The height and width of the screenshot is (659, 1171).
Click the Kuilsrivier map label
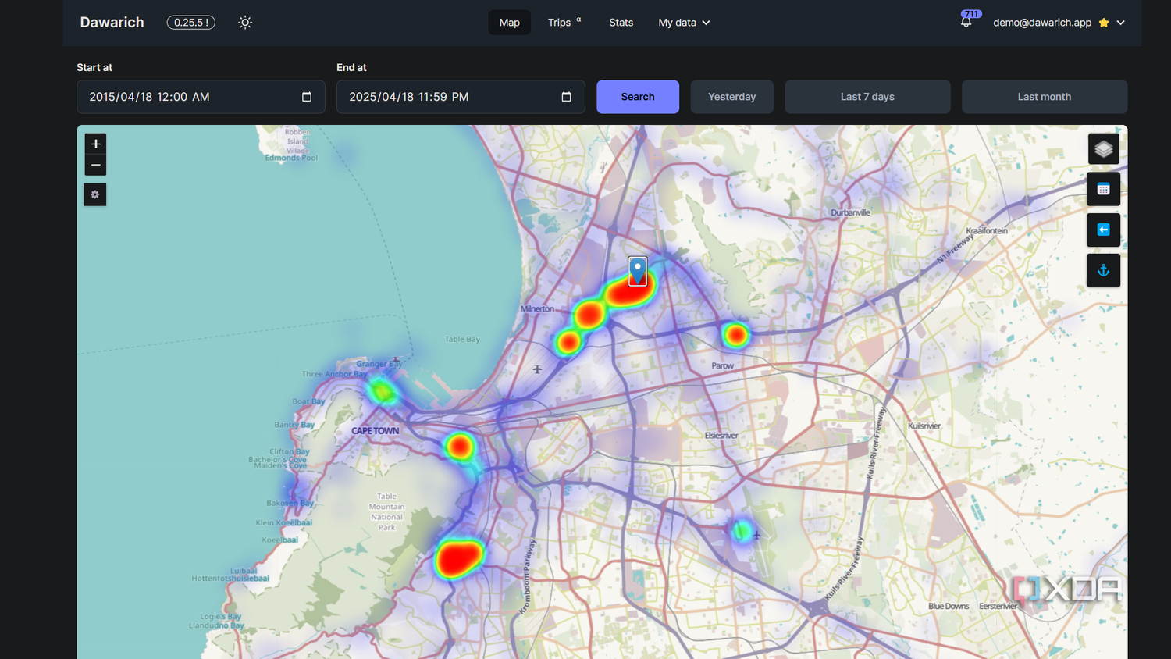point(924,426)
